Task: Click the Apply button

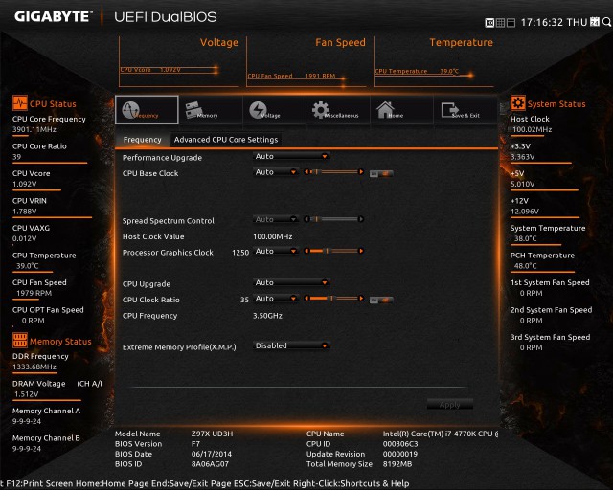Action: [450, 405]
